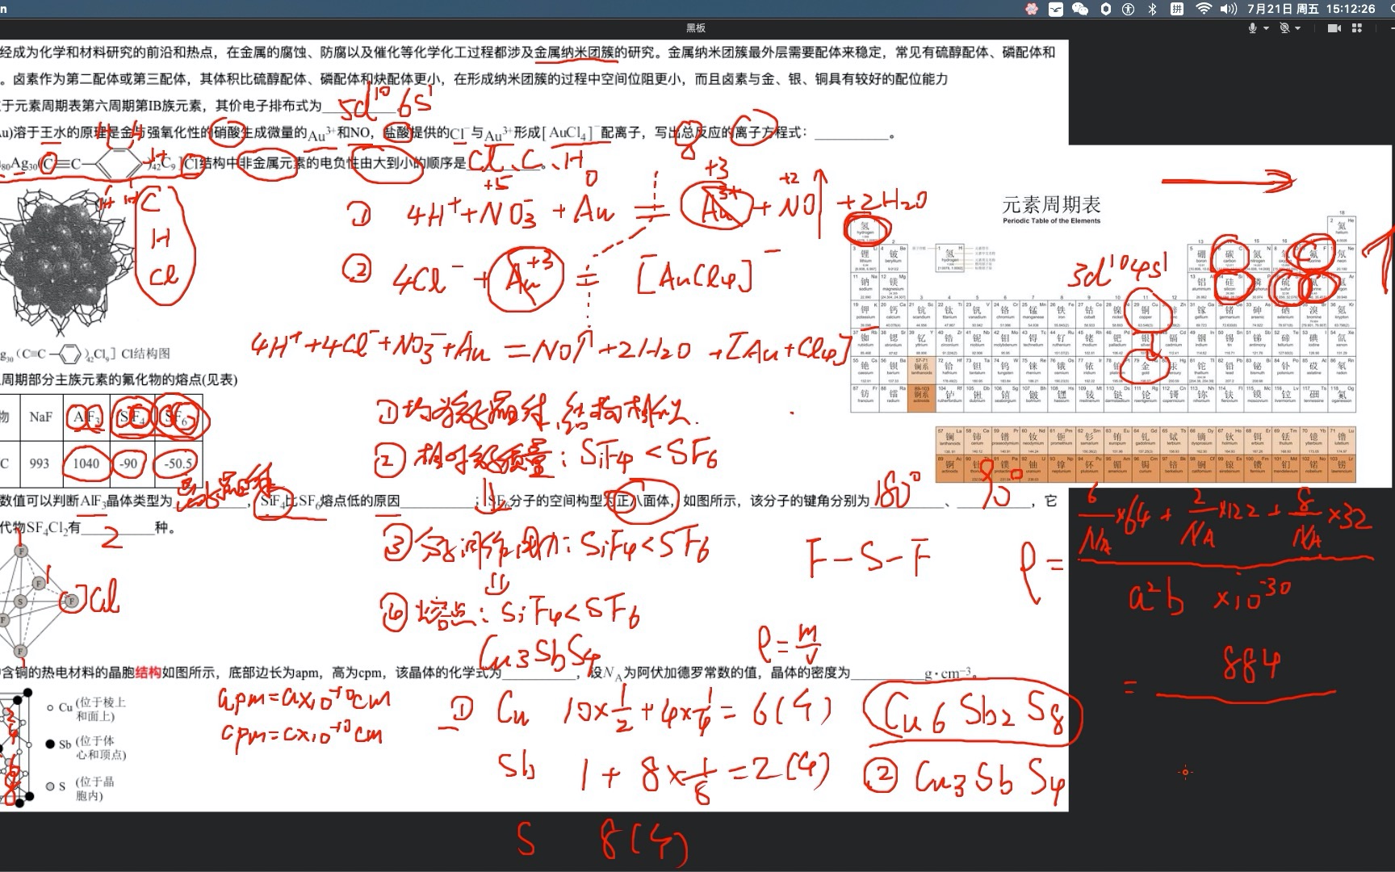This screenshot has height=872, width=1395.
Task: Click the video camera recording icon
Action: tap(1334, 27)
